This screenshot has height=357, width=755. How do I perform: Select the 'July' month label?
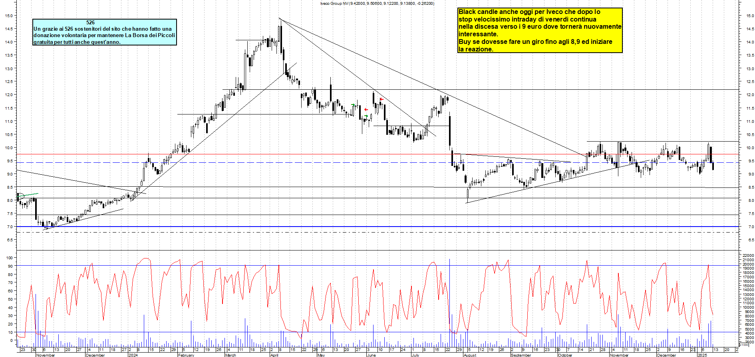[x=415, y=355]
